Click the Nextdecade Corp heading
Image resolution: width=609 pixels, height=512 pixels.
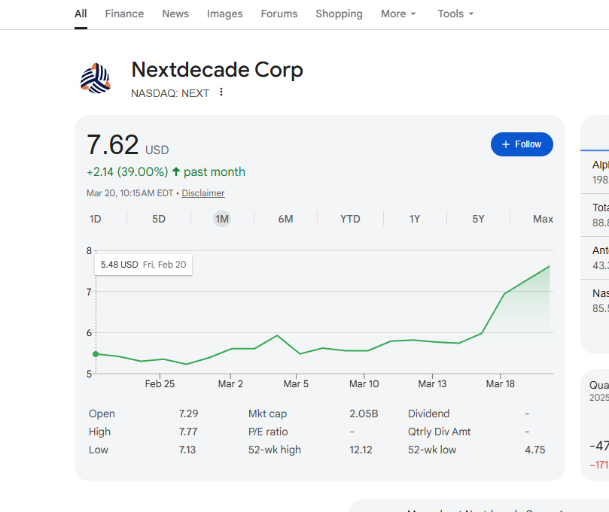217,70
